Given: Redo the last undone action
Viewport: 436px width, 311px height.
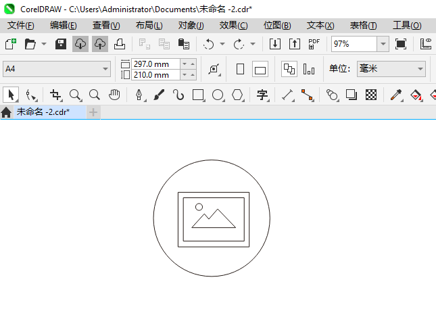Looking at the screenshot, I should tap(239, 44).
